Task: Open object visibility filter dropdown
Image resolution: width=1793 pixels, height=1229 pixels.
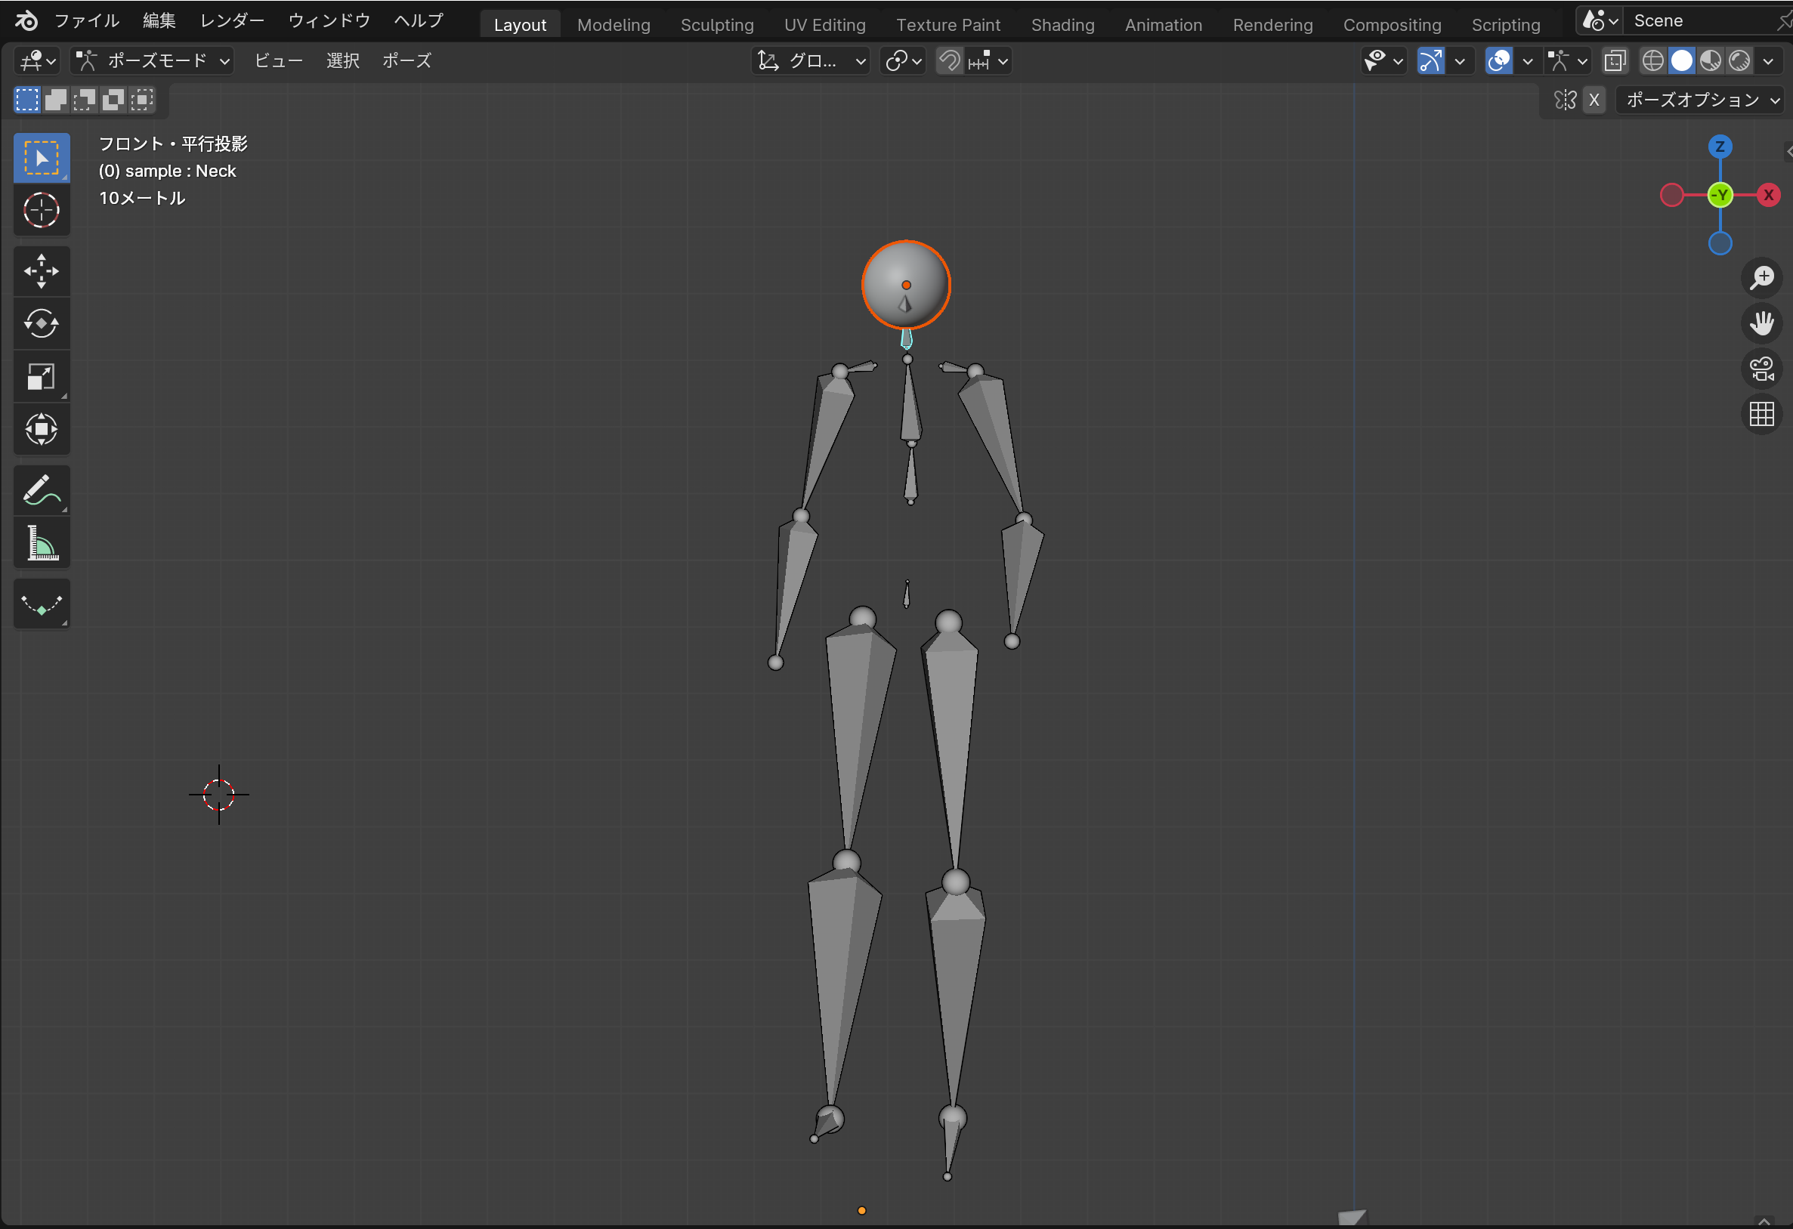Action: click(1384, 61)
